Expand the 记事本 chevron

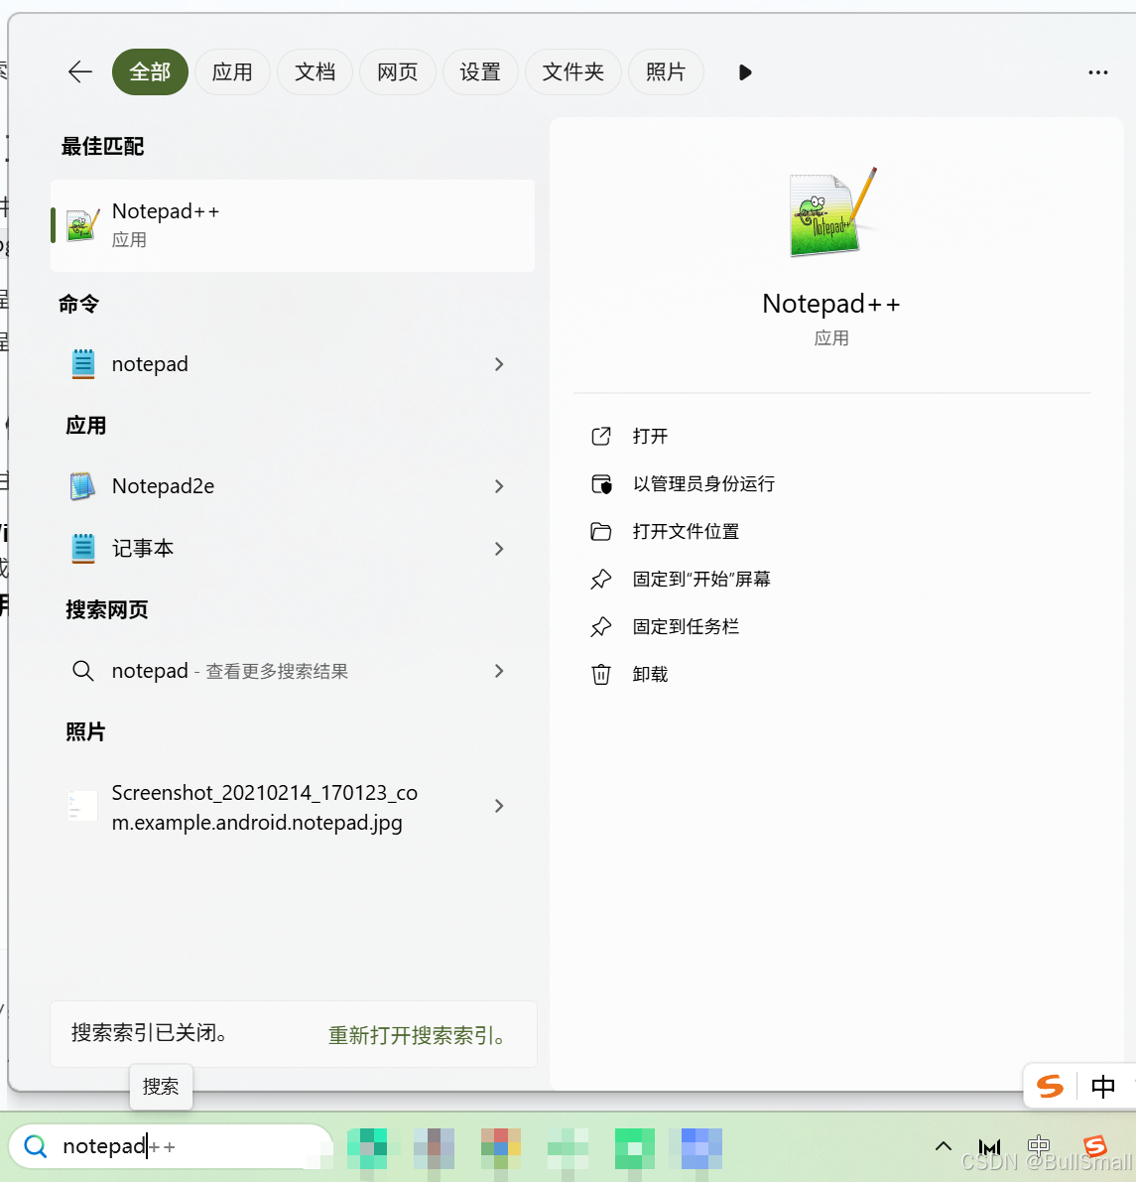pyautogui.click(x=499, y=549)
